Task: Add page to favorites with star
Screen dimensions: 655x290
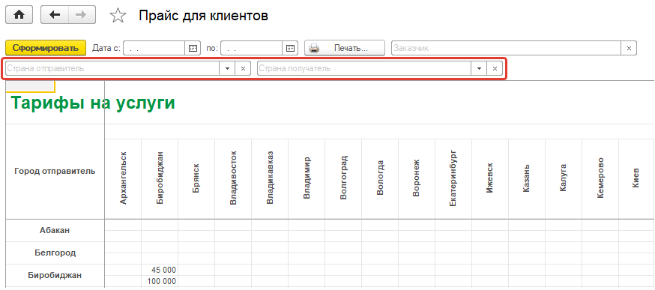Action: (x=118, y=16)
